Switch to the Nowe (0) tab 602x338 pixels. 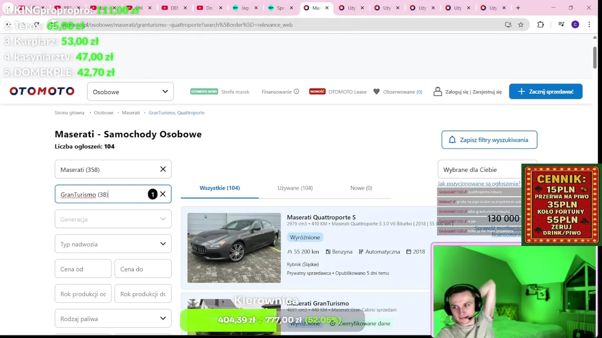[x=361, y=188]
